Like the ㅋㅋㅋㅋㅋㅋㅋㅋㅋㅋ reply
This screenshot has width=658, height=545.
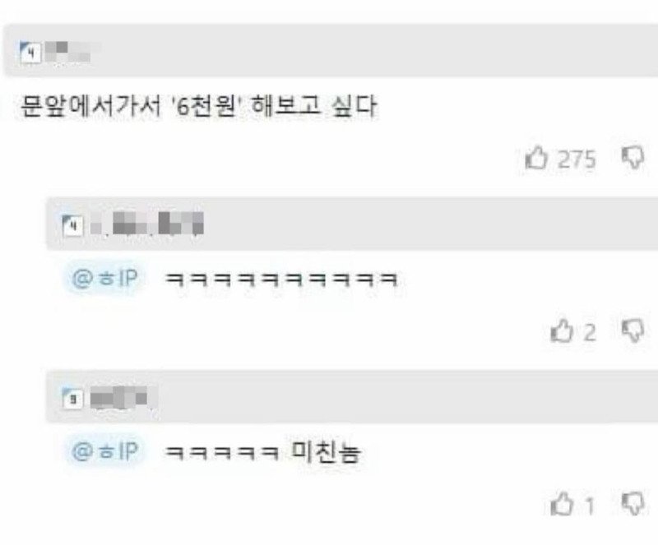tap(562, 330)
